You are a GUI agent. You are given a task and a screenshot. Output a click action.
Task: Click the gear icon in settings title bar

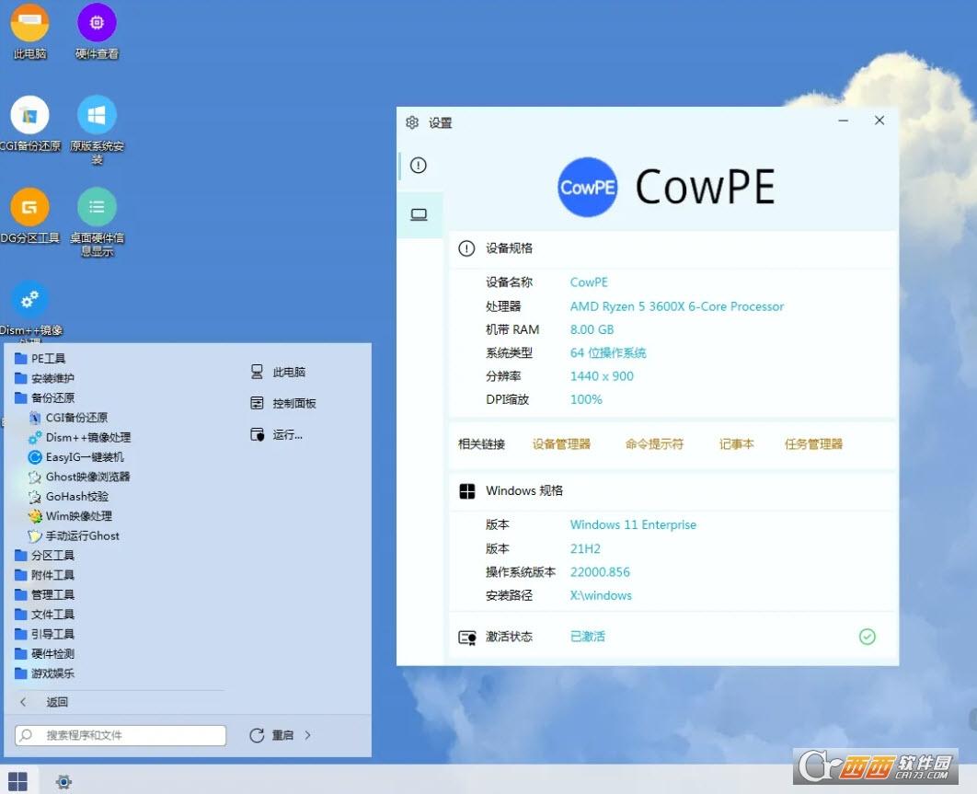pyautogui.click(x=412, y=122)
